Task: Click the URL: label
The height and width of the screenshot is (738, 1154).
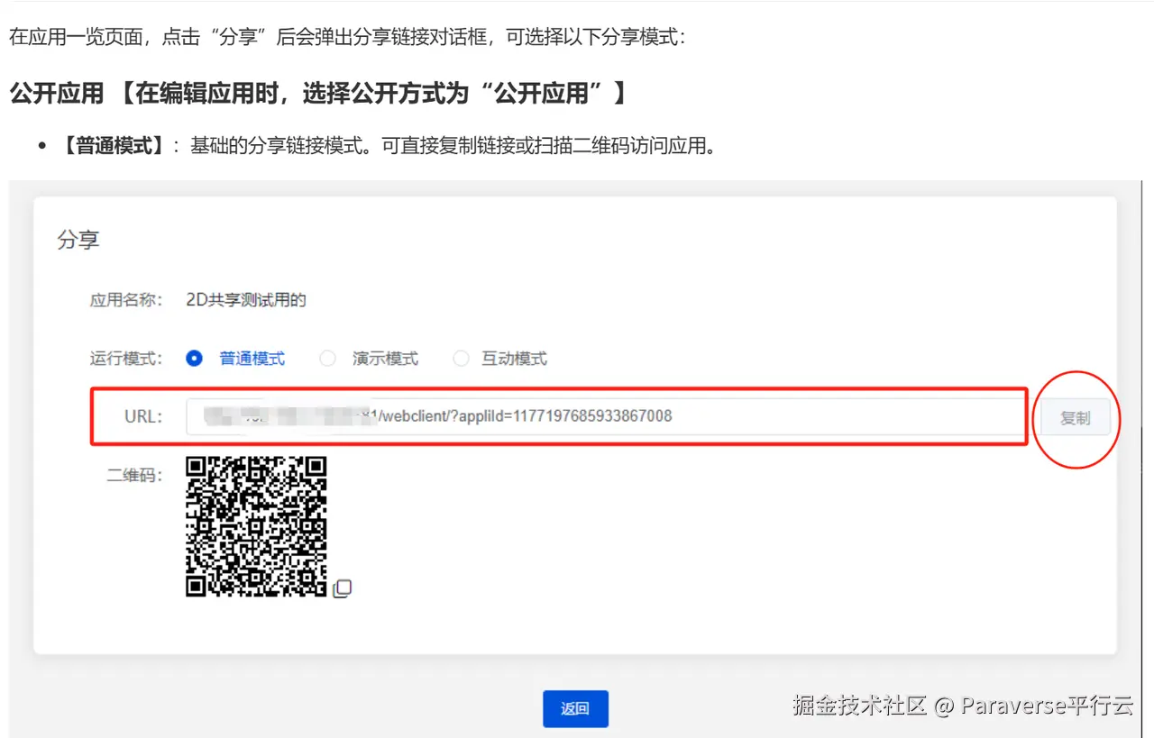Action: (142, 416)
